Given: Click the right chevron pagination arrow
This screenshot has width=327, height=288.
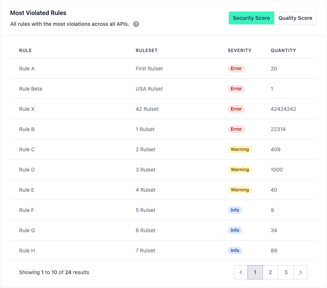Looking at the screenshot, I should (x=300, y=272).
